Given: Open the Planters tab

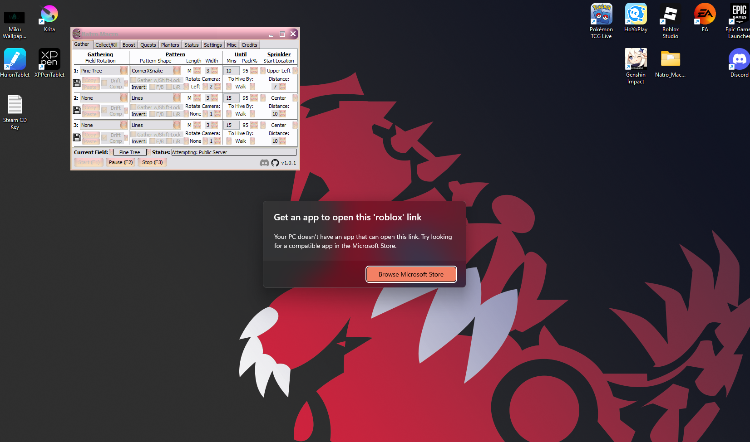Looking at the screenshot, I should [x=170, y=45].
